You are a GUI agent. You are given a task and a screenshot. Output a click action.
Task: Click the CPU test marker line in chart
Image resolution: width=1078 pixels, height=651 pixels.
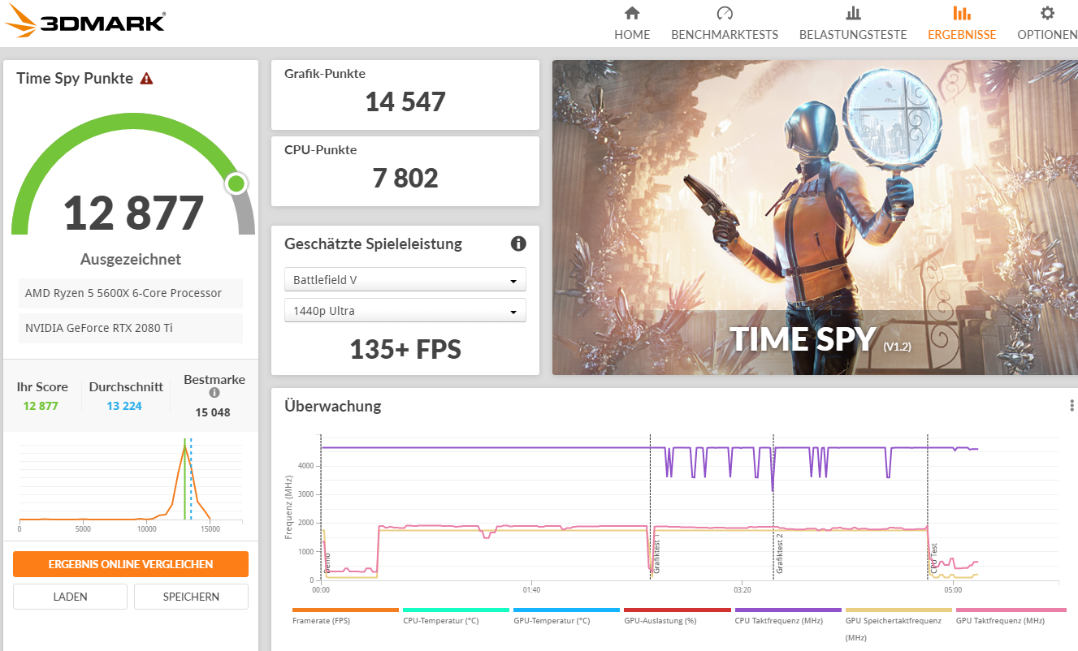pyautogui.click(x=928, y=507)
